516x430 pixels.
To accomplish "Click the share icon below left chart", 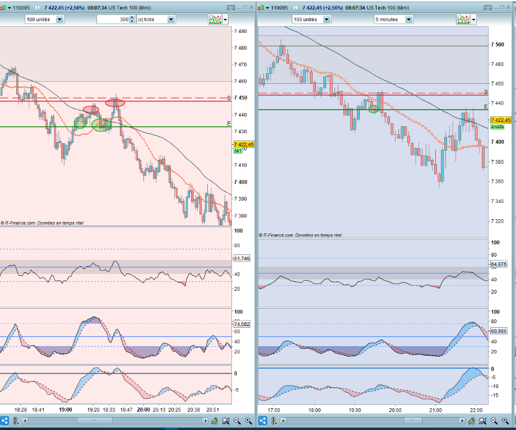I will click(4, 420).
